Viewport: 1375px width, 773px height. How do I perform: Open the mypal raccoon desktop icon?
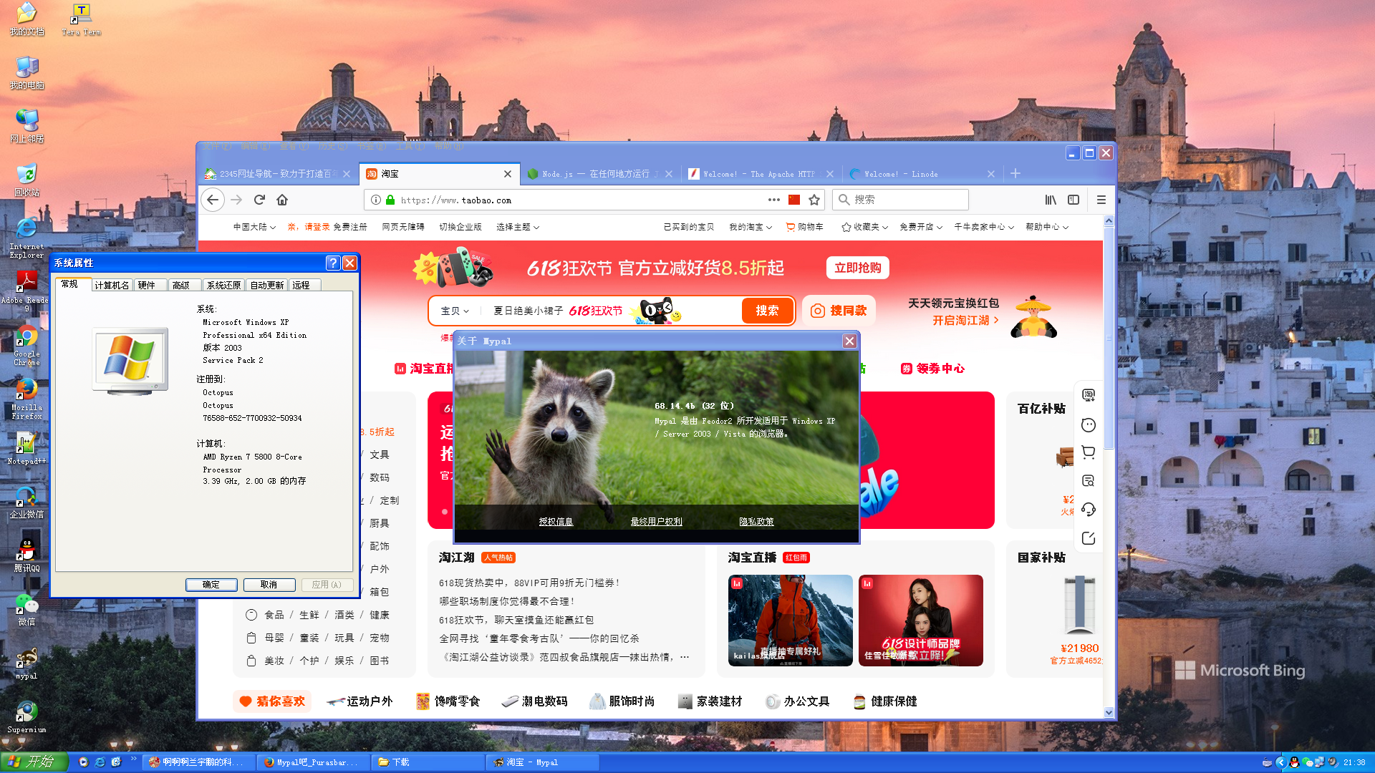point(26,663)
